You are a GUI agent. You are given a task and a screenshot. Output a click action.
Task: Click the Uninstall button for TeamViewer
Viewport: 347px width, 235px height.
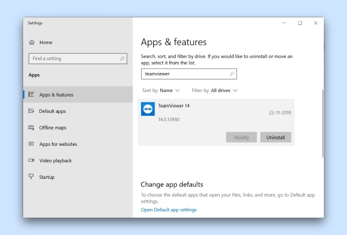(x=275, y=137)
